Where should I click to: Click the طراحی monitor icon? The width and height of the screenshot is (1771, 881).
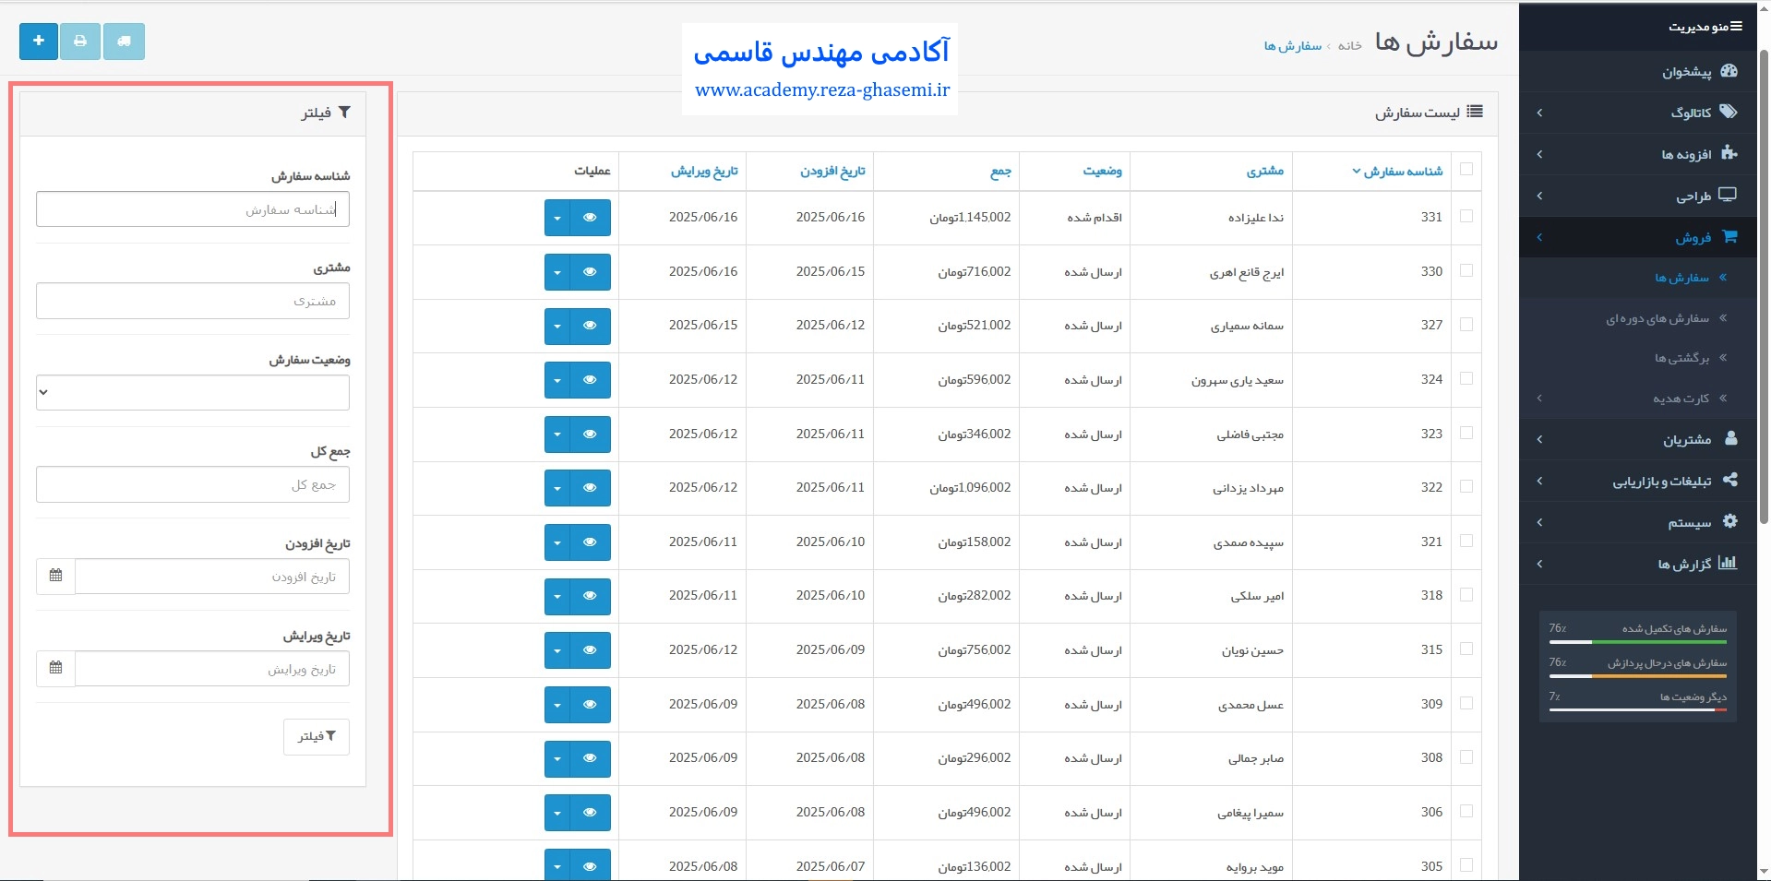1729,195
